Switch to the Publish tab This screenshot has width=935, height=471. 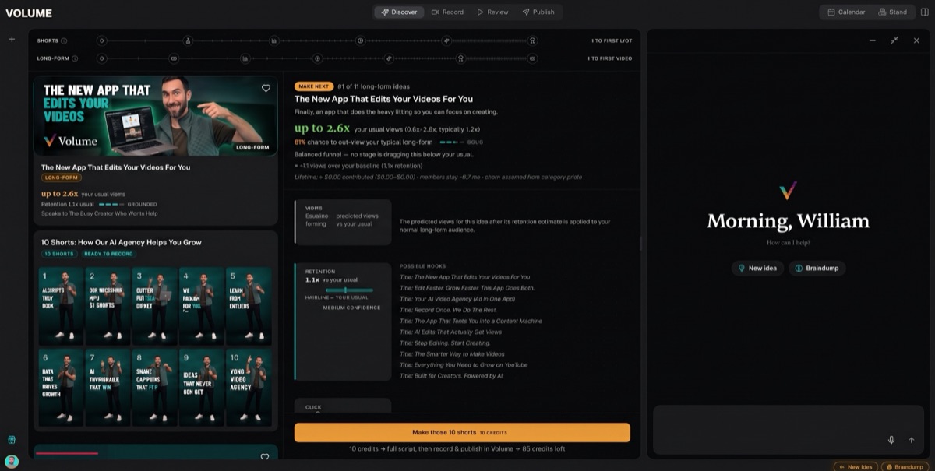pyautogui.click(x=538, y=12)
